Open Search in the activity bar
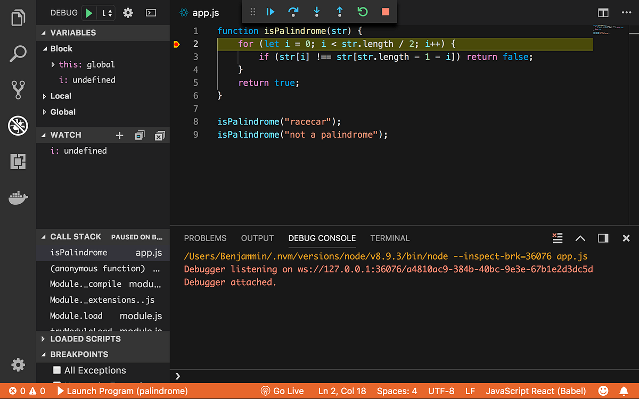 pyautogui.click(x=18, y=53)
